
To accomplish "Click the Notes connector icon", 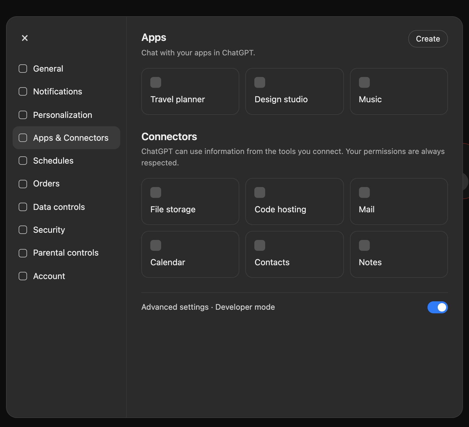I will click(364, 245).
